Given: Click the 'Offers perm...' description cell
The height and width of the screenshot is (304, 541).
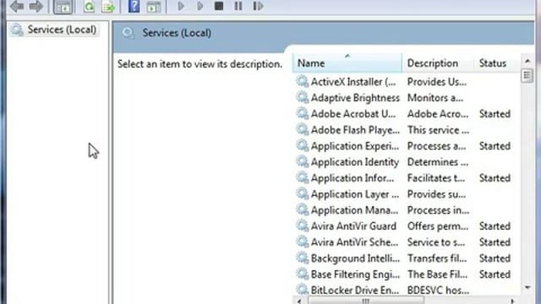Looking at the screenshot, I should coord(438,226).
